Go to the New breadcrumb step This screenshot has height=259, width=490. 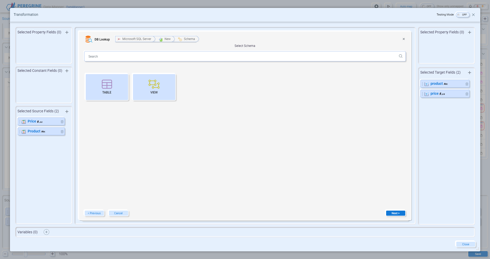[165, 39]
